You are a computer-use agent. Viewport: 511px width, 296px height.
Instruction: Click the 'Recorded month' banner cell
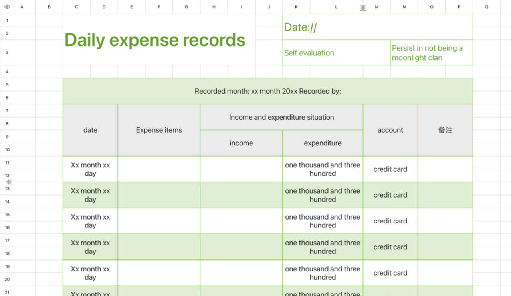(268, 91)
